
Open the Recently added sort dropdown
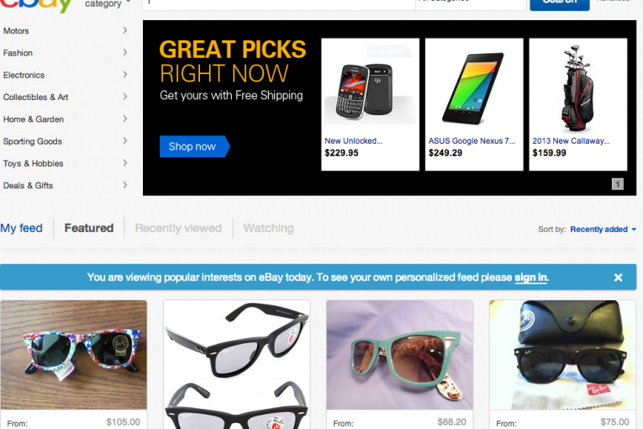pyautogui.click(x=603, y=230)
